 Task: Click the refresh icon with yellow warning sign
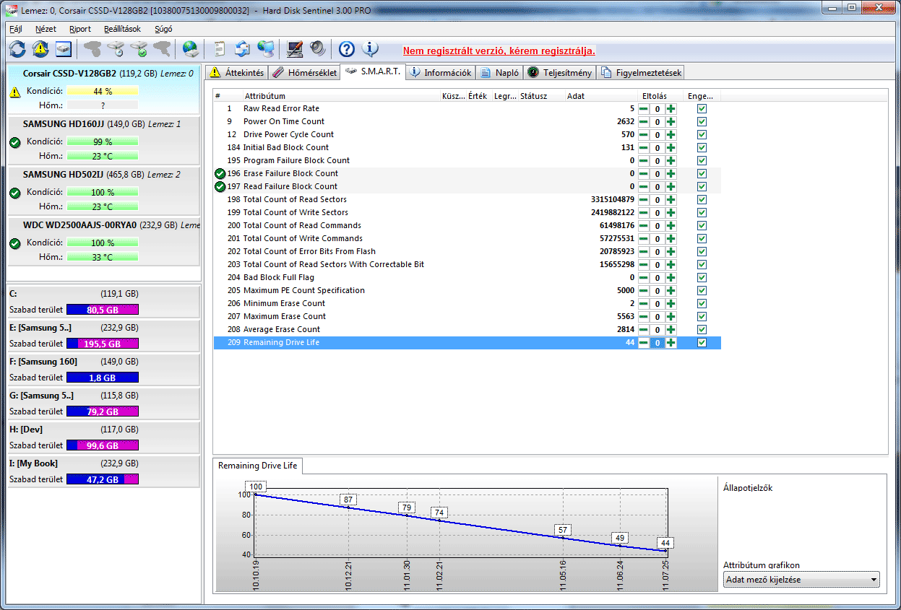[x=40, y=49]
